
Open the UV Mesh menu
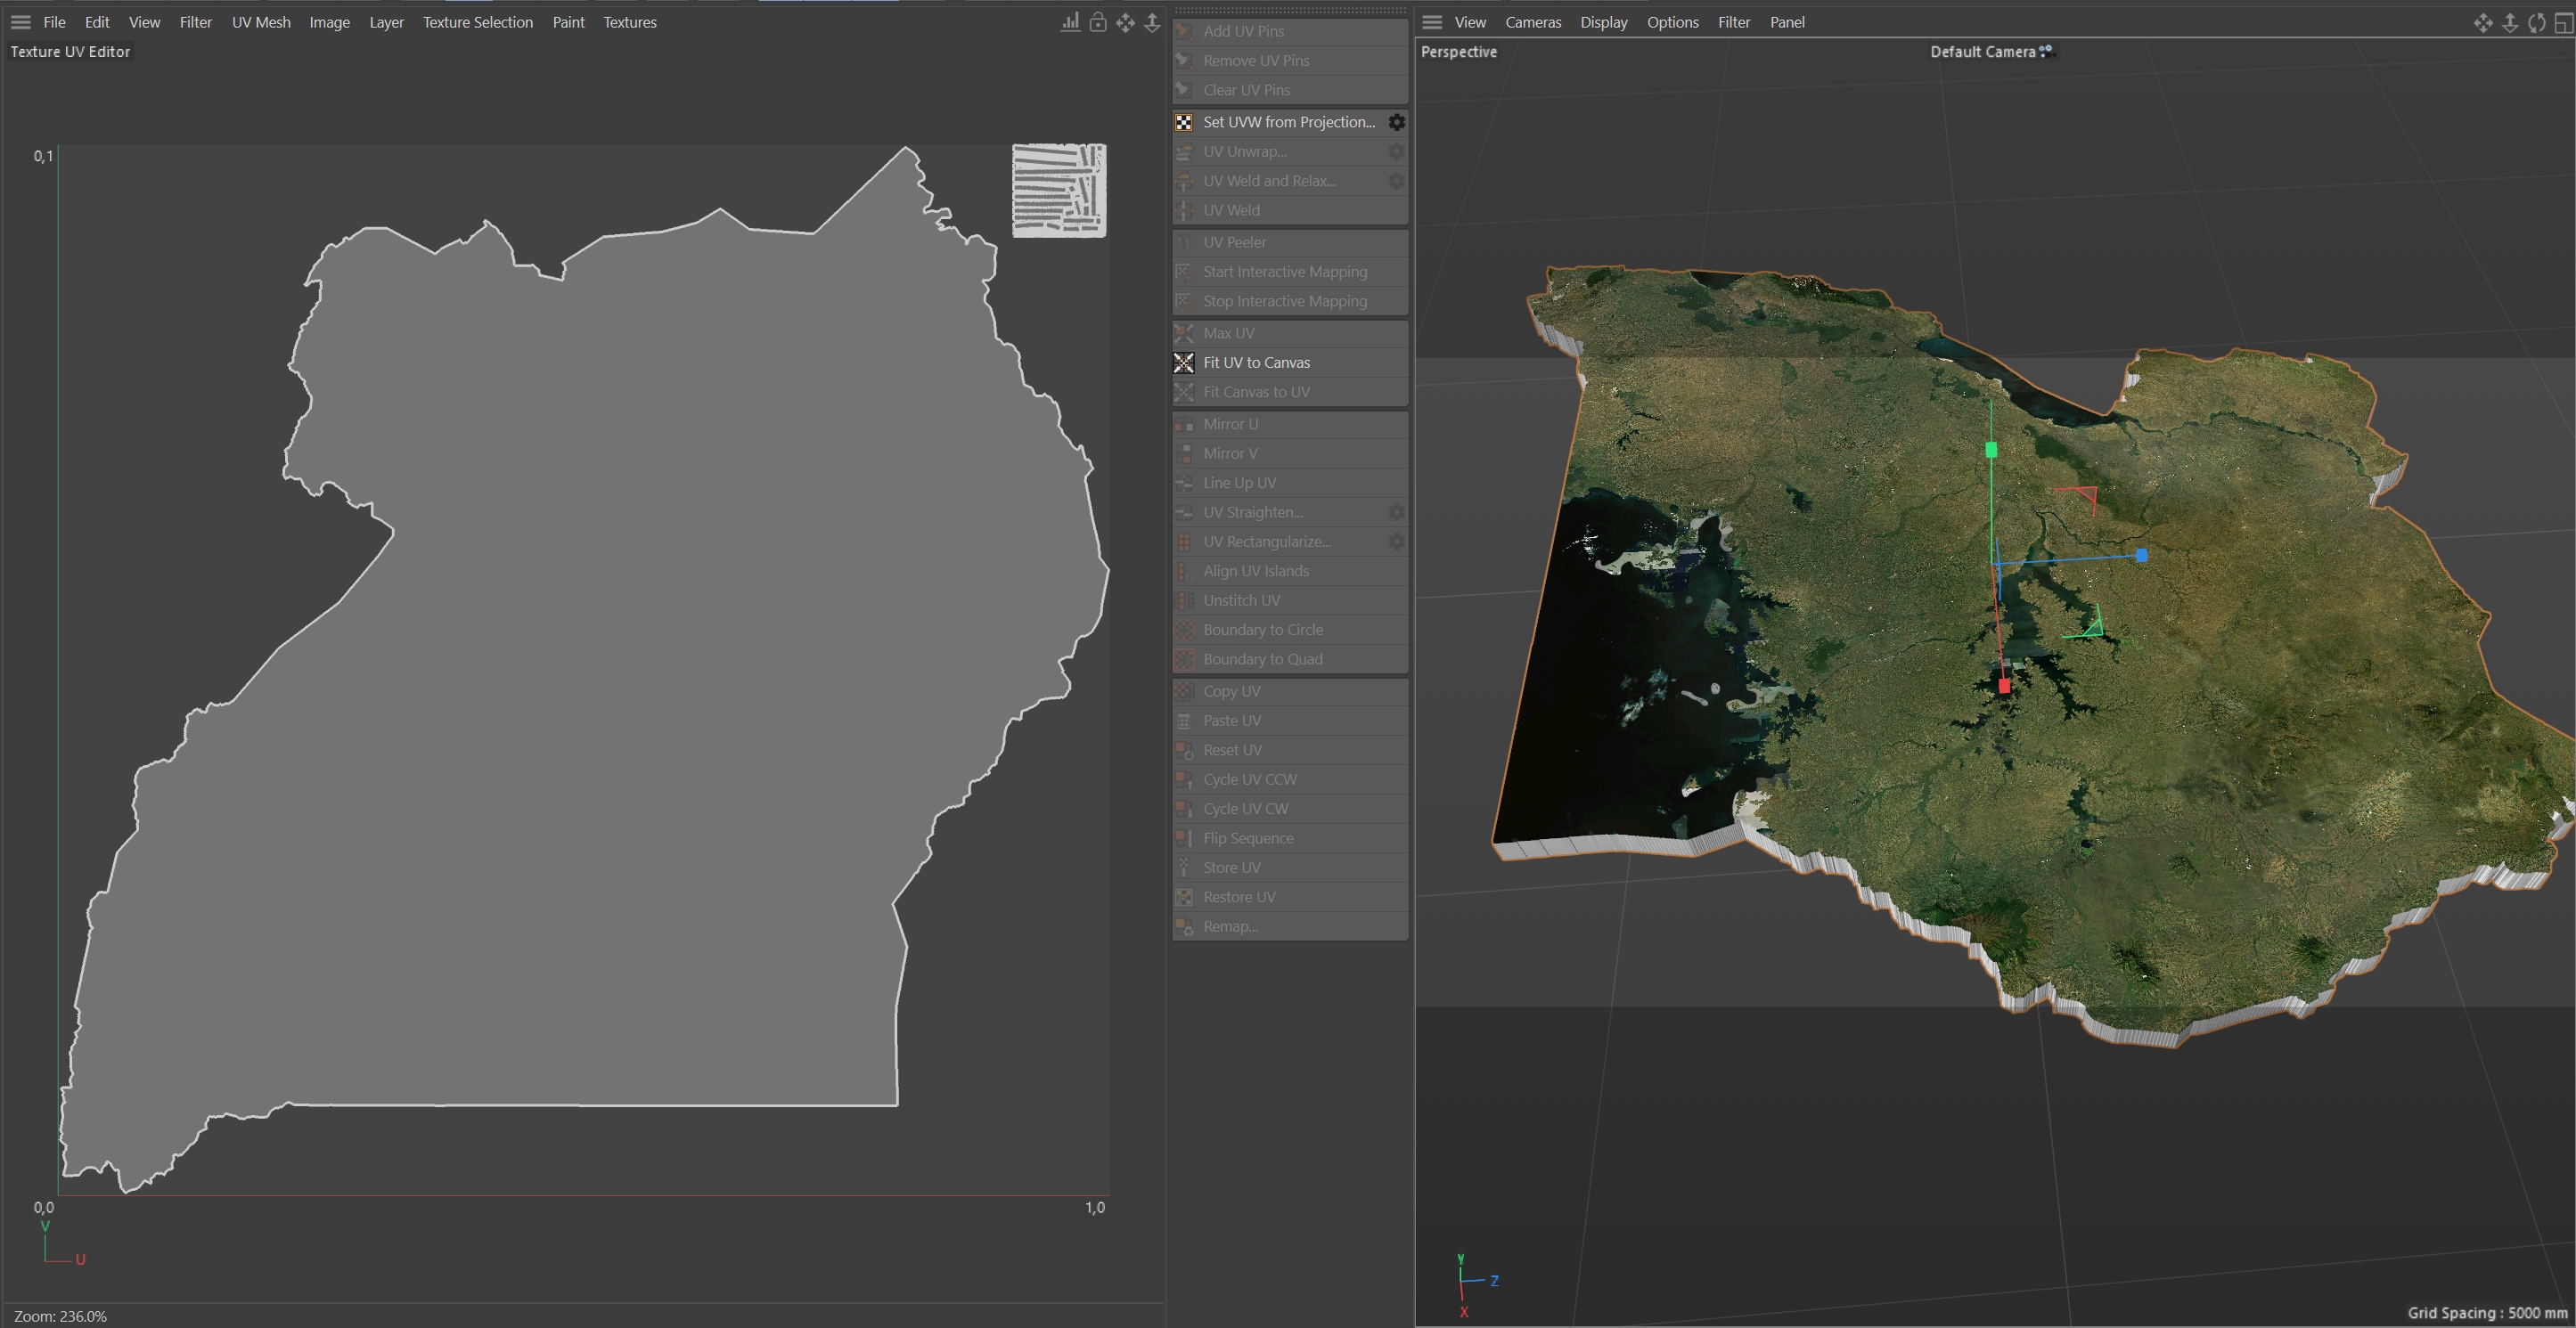point(261,22)
